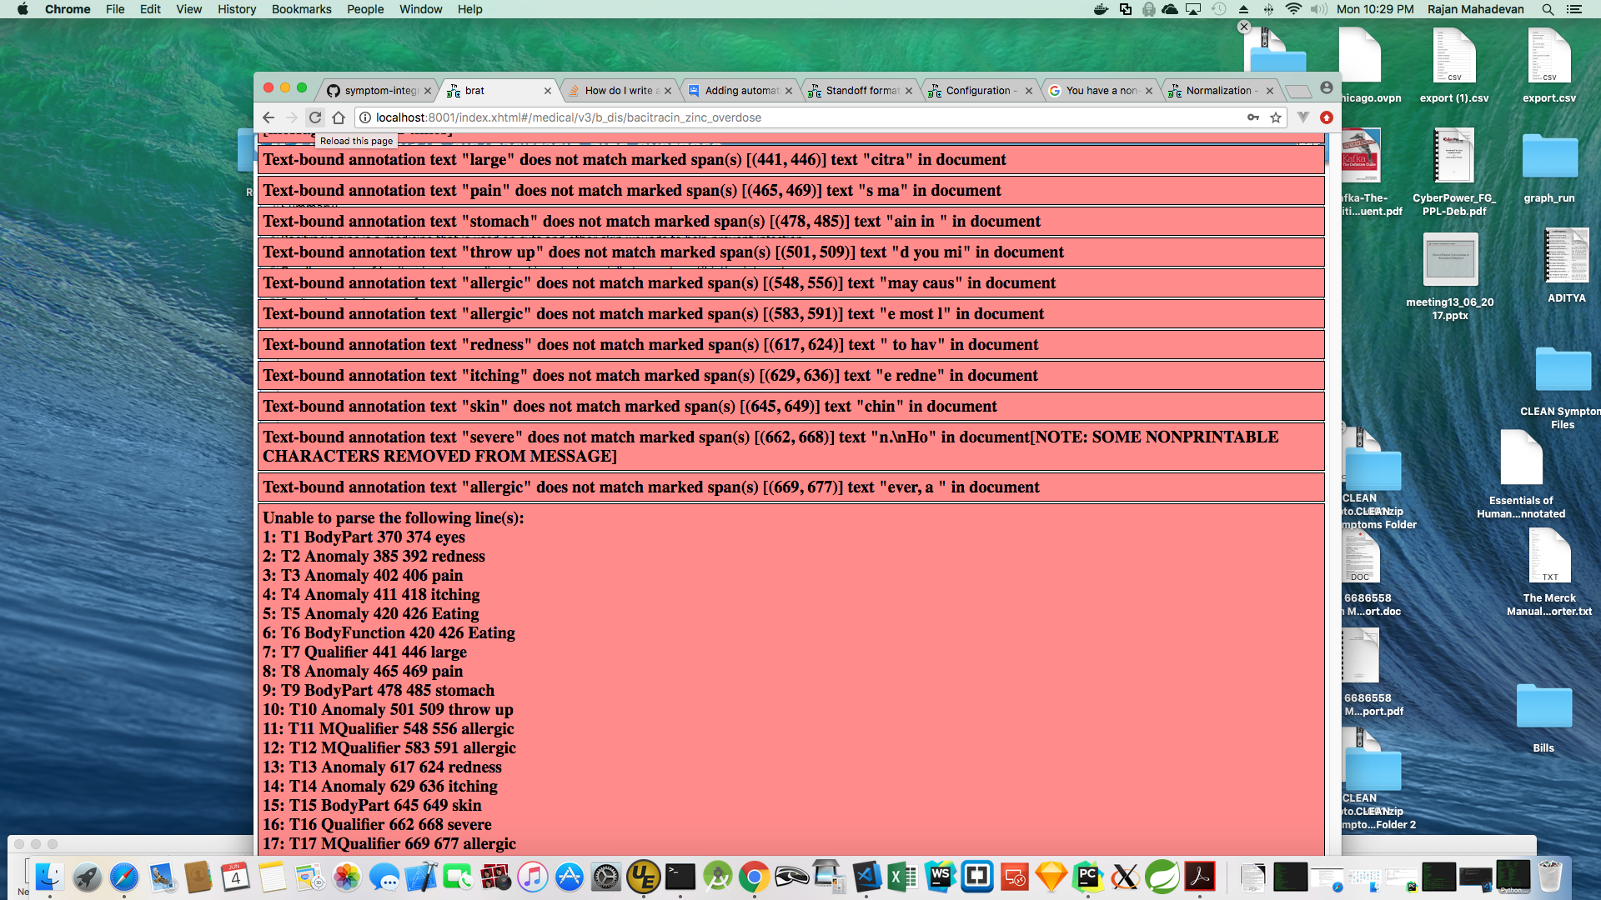1601x900 pixels.
Task: Launch Android Studio from the Dock
Action: point(718,877)
